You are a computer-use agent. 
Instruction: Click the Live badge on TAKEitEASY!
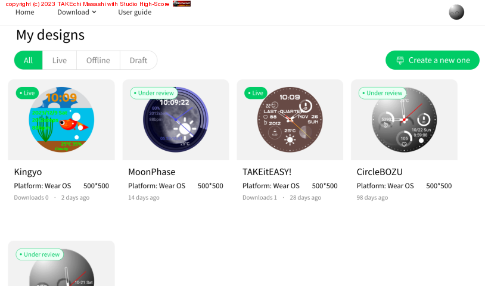coord(255,93)
